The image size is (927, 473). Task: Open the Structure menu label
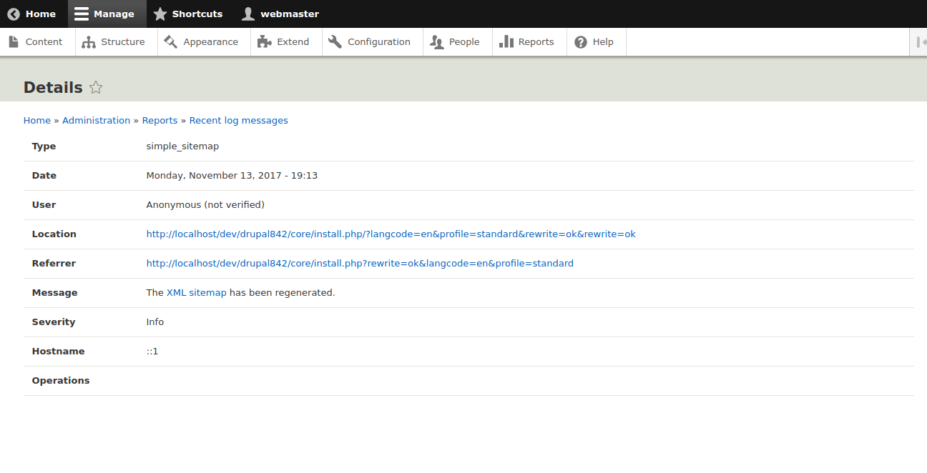(x=123, y=42)
